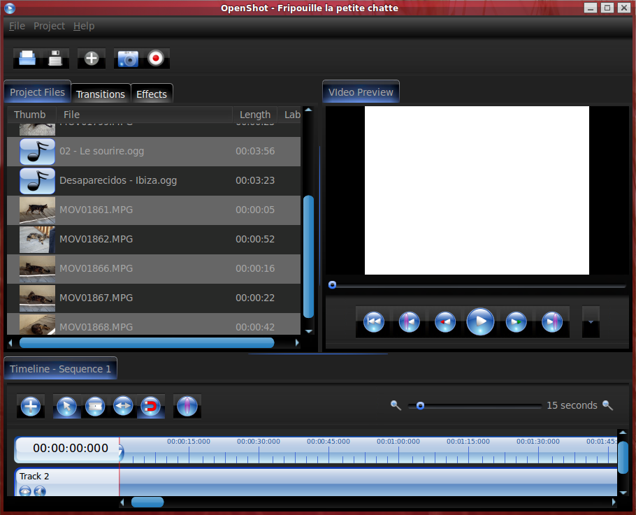The image size is (636, 515).
Task: Add a marker on the timeline
Action: (x=187, y=406)
